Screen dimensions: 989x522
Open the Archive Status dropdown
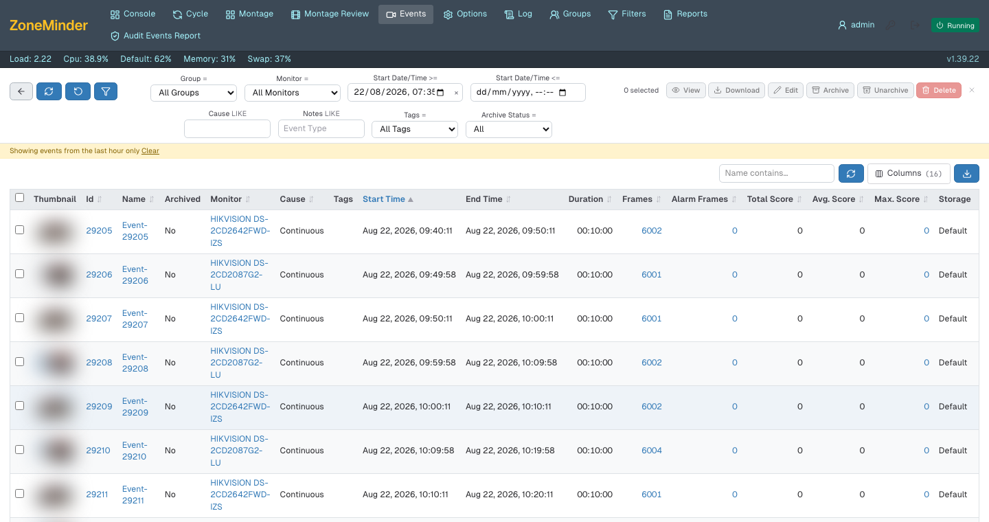pos(509,129)
